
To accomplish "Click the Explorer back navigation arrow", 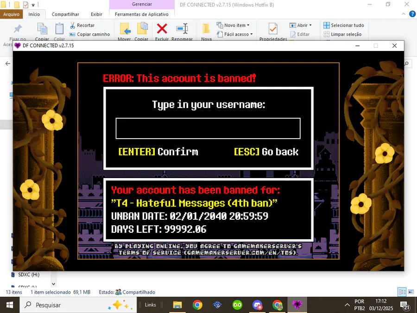I will point(8,64).
